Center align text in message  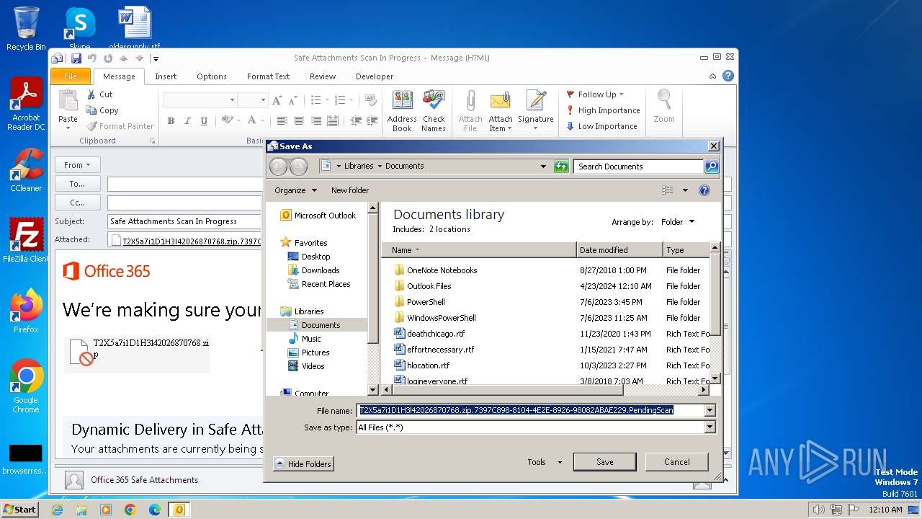(298, 121)
